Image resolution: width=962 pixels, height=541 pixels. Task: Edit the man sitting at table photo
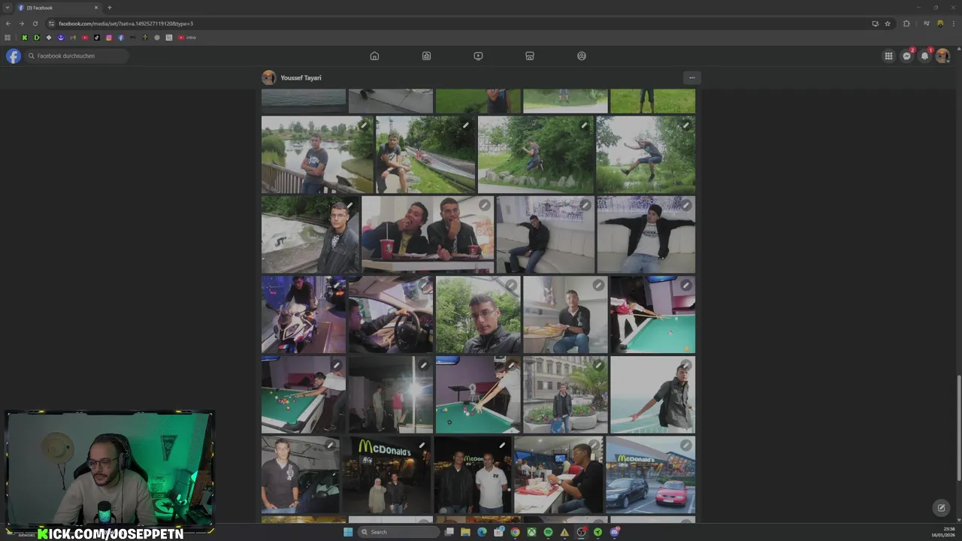coord(598,286)
